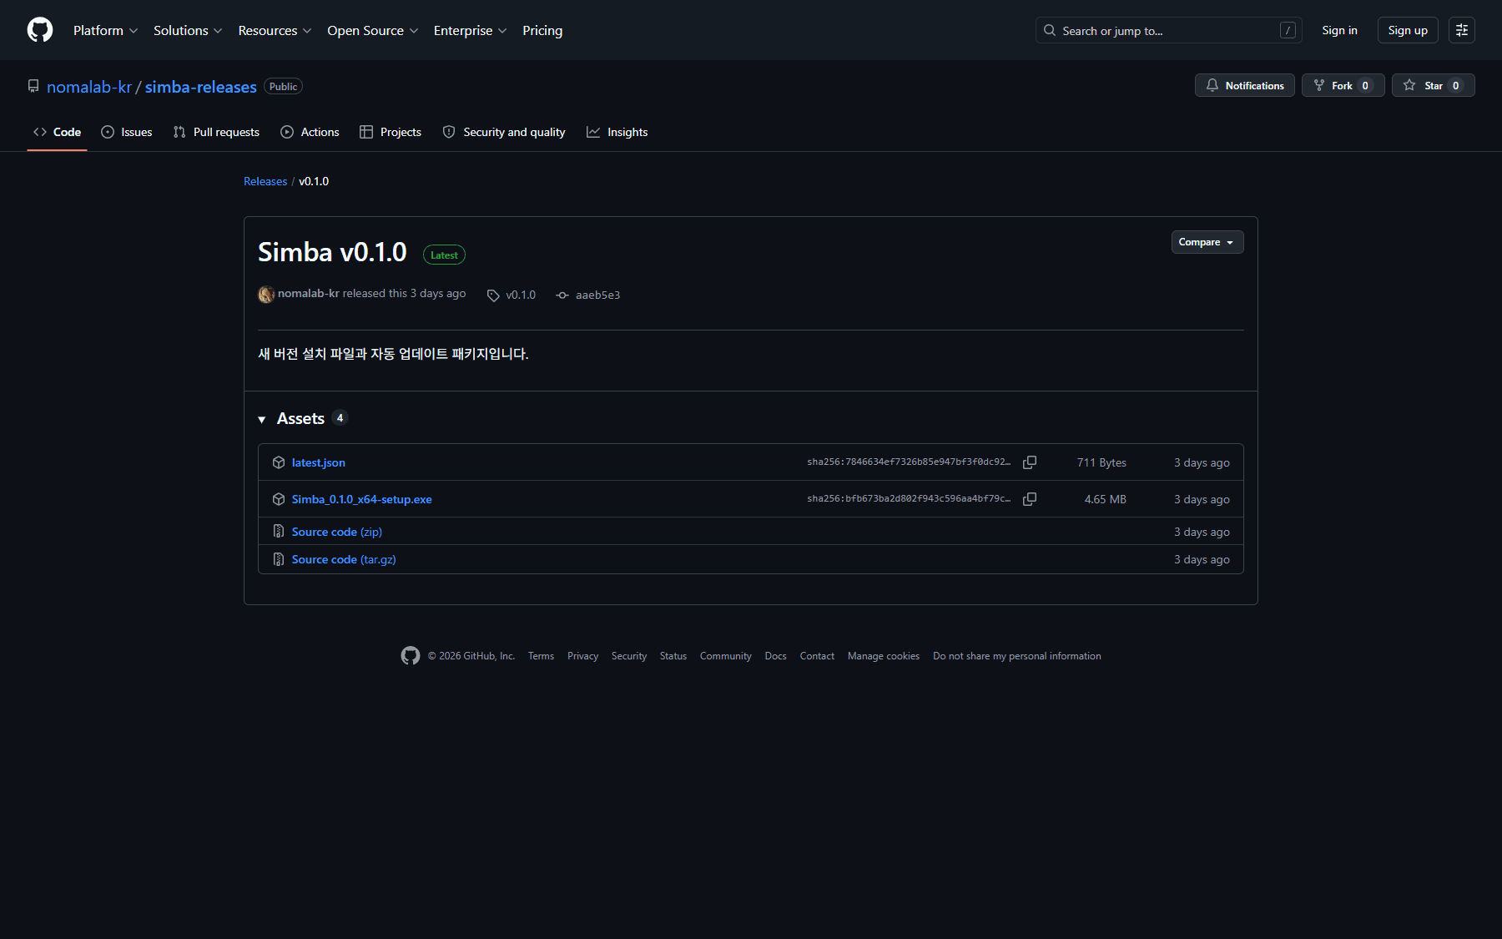1502x939 pixels.
Task: Click the zip file icon for Source code
Action: point(279,532)
